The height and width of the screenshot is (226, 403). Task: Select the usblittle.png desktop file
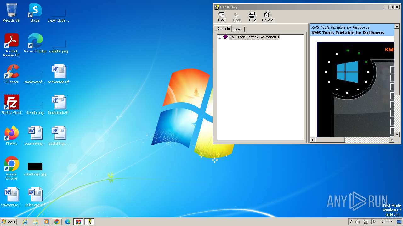click(x=59, y=45)
